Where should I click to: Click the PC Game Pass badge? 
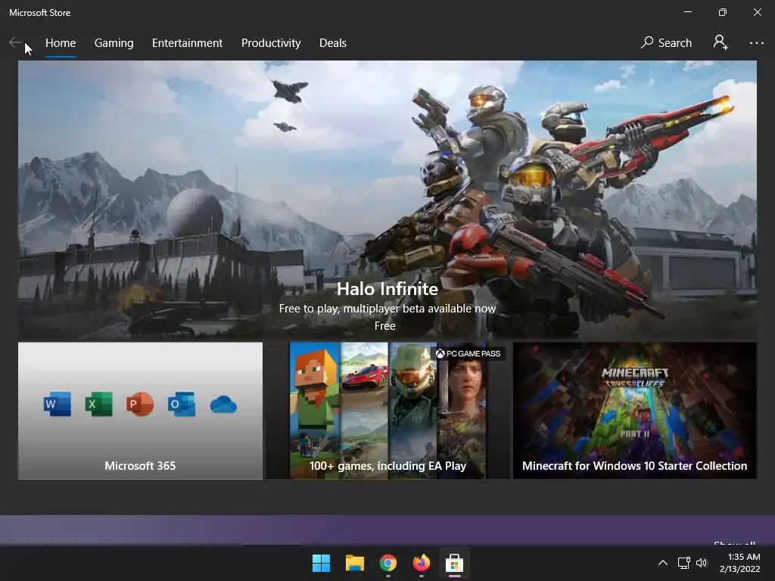(468, 354)
